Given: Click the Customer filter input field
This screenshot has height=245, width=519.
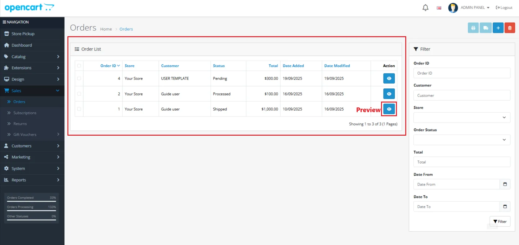Looking at the screenshot, I should tap(462, 95).
